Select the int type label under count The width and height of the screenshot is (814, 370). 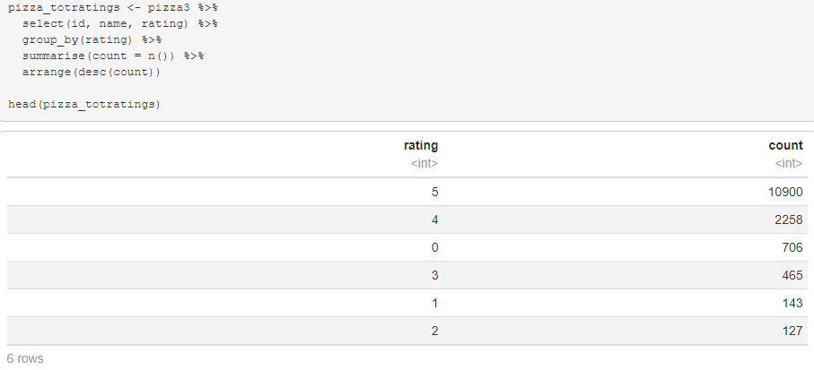[x=788, y=163]
